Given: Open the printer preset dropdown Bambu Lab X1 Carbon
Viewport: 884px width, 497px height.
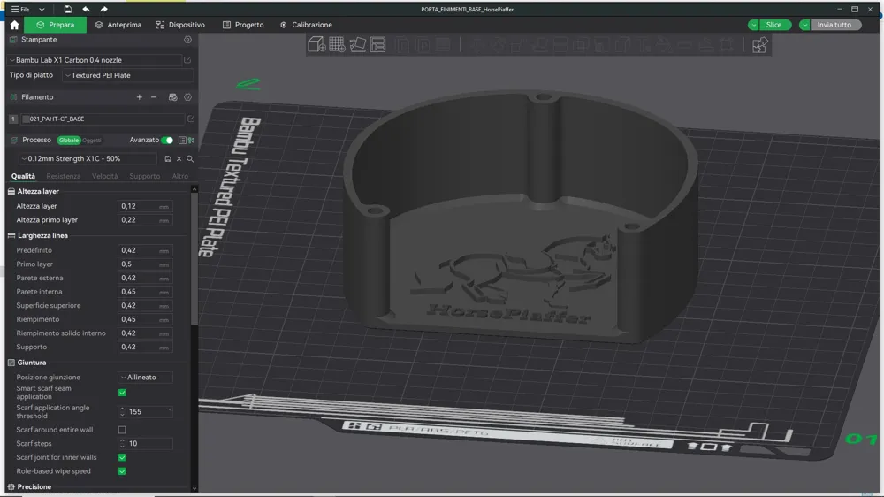Looking at the screenshot, I should [x=95, y=60].
